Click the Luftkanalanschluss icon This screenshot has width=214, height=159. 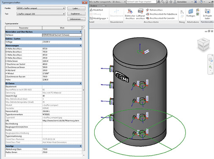pyautogui.click(x=140, y=11)
